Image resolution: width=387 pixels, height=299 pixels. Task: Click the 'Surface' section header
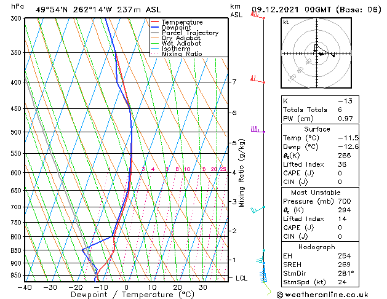coord(317,129)
